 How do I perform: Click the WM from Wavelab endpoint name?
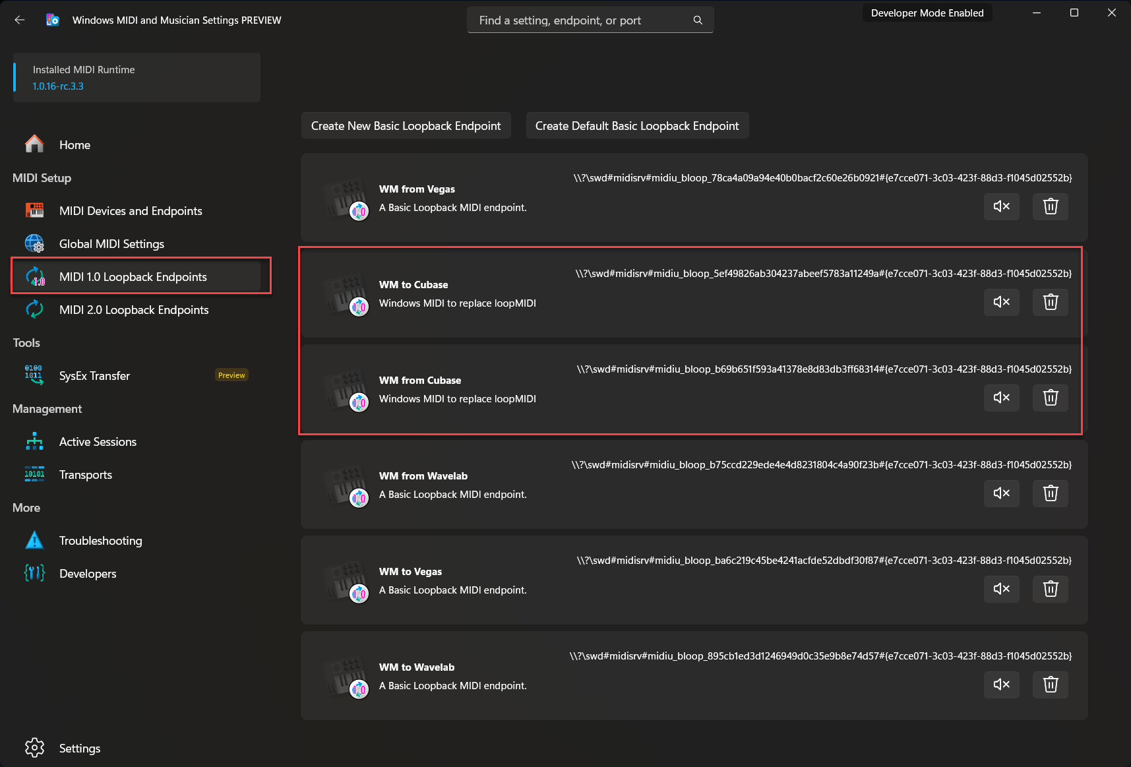click(x=423, y=476)
